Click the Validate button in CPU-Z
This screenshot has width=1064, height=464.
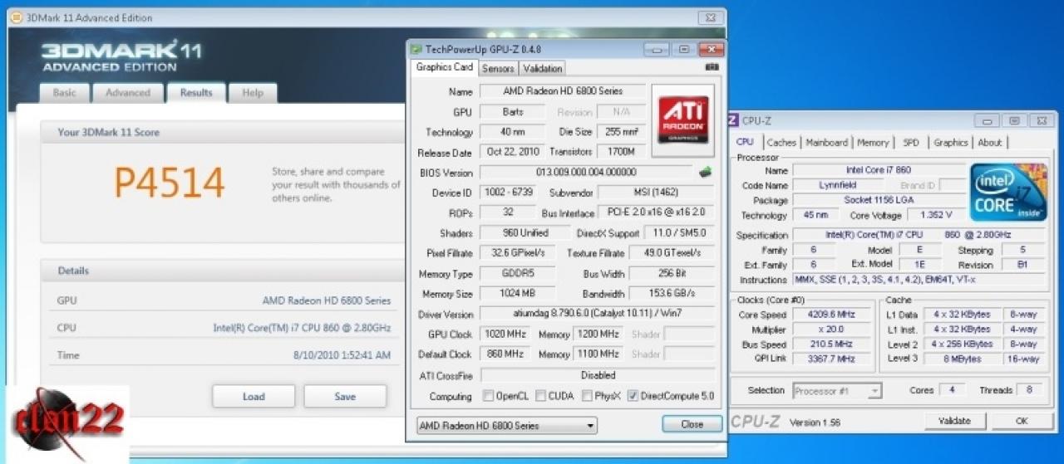point(954,421)
